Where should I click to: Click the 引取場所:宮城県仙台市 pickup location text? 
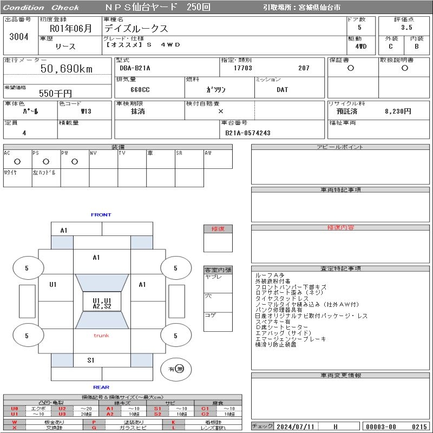[301, 8]
